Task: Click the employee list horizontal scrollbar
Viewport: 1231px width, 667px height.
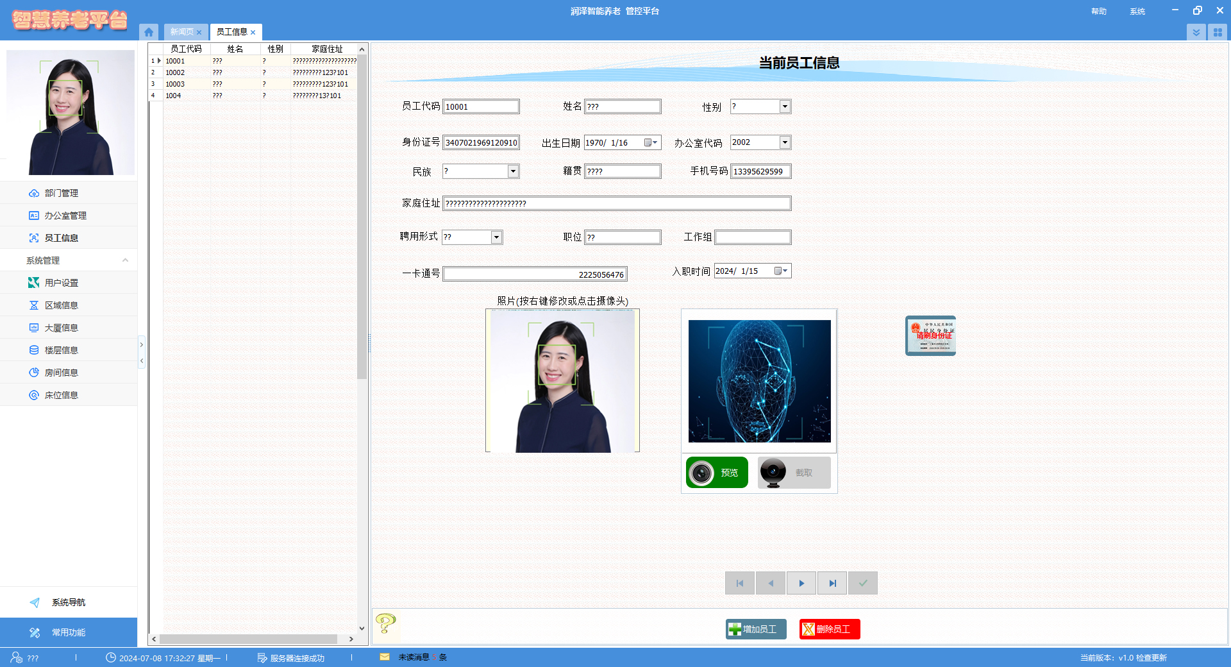Action: click(x=248, y=639)
